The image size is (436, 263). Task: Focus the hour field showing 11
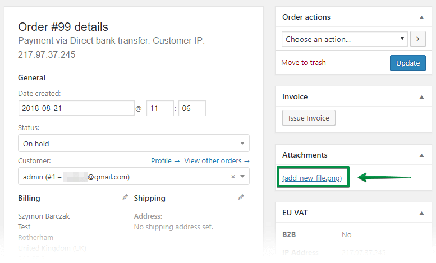160,108
